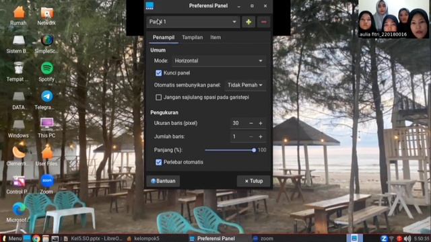Remove the panel with red minus icon

point(263,22)
